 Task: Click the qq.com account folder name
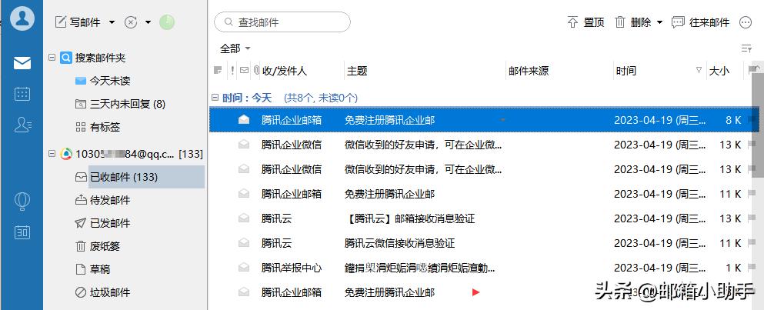(125, 154)
